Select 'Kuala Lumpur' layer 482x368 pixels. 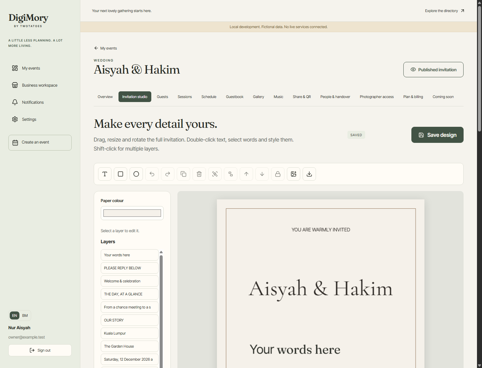[x=130, y=333]
